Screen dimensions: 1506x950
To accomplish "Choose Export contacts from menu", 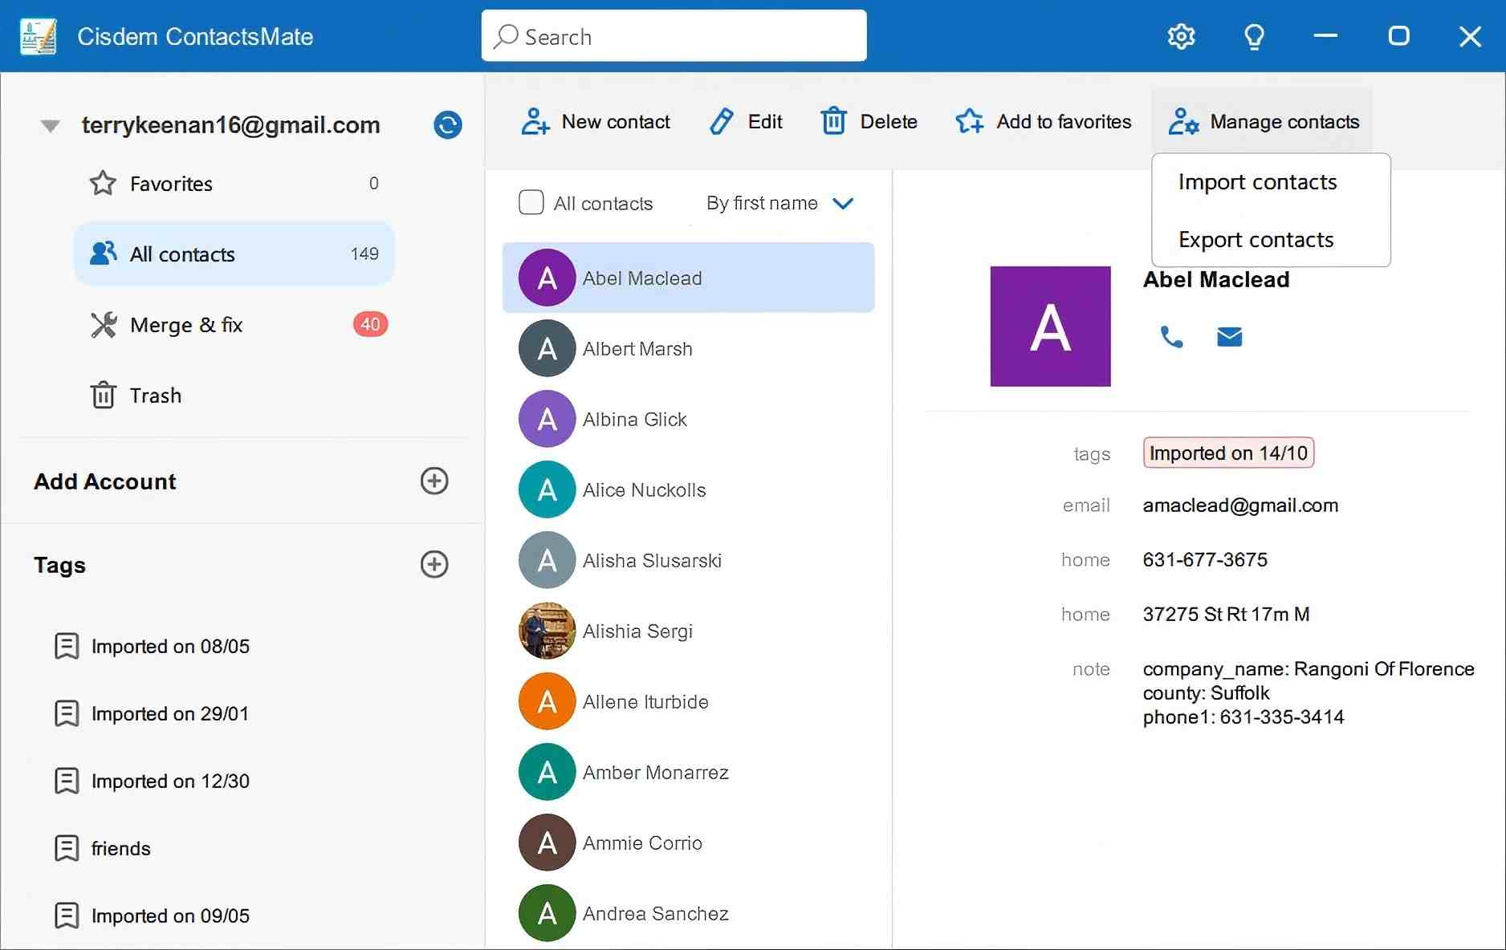I will coord(1255,239).
